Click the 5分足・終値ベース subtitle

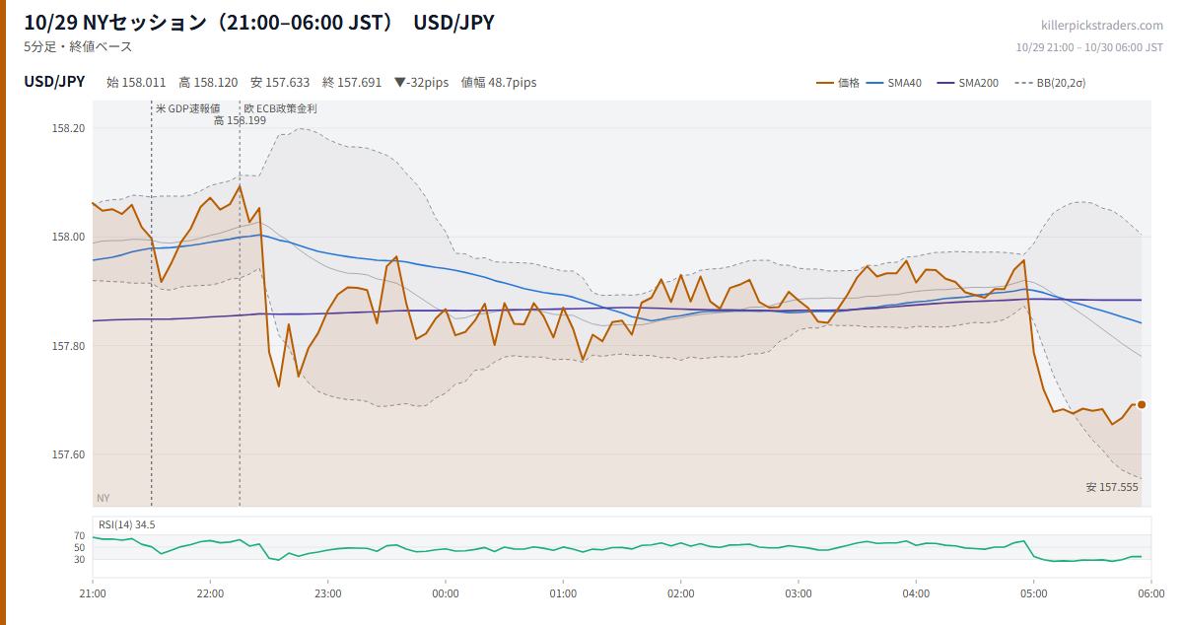(x=78, y=46)
